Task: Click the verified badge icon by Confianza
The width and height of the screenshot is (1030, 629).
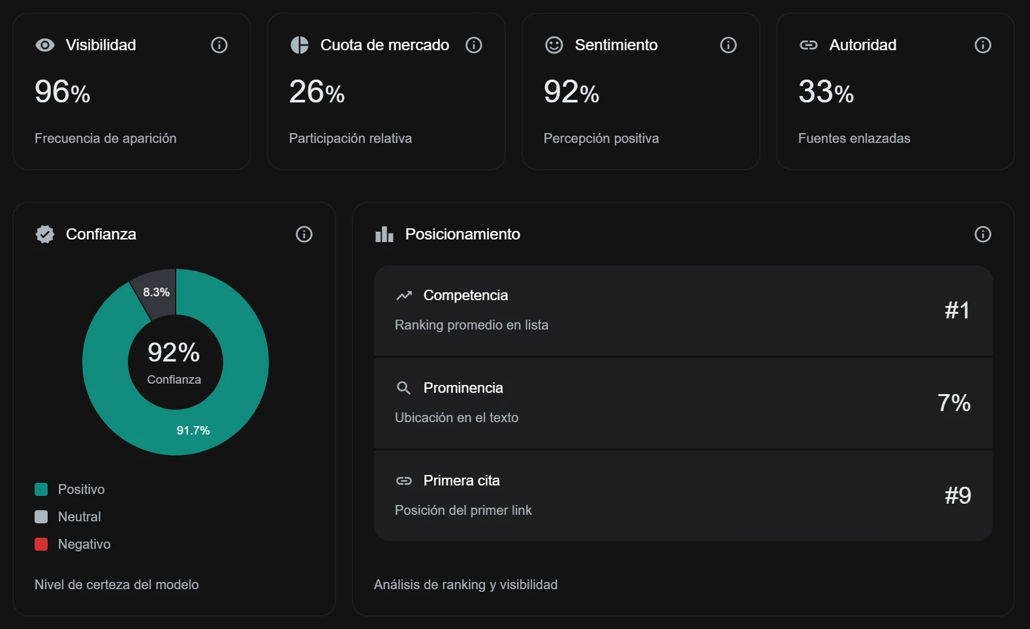Action: [x=45, y=234]
